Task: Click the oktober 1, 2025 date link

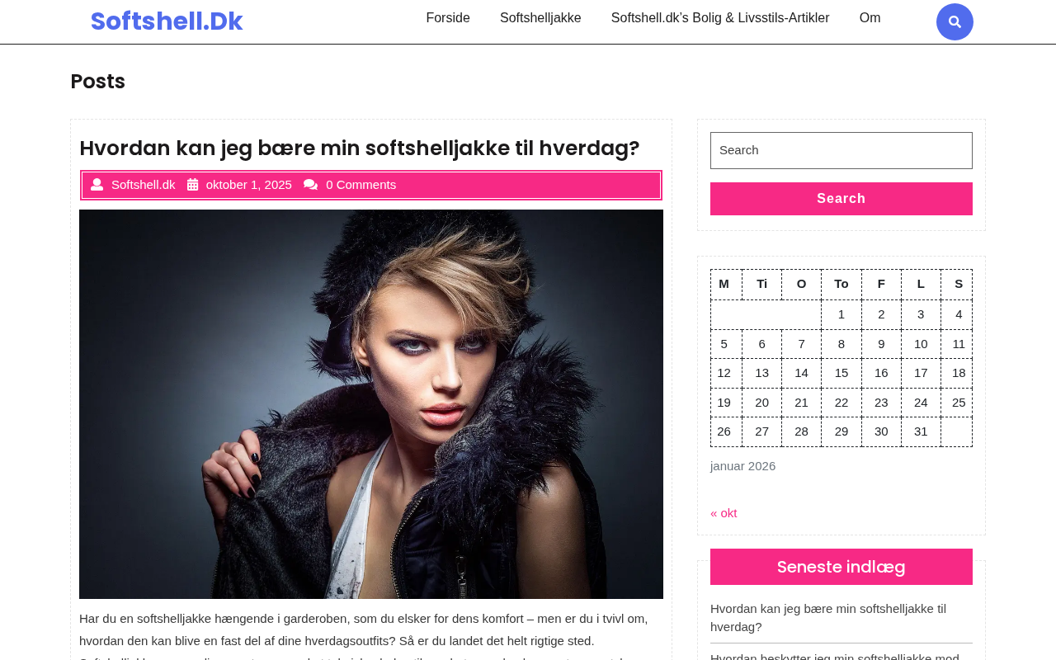Action: 249,185
